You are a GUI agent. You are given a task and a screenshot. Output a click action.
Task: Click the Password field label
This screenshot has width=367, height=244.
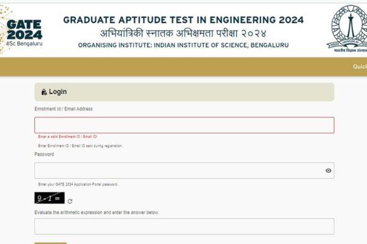pos(44,154)
